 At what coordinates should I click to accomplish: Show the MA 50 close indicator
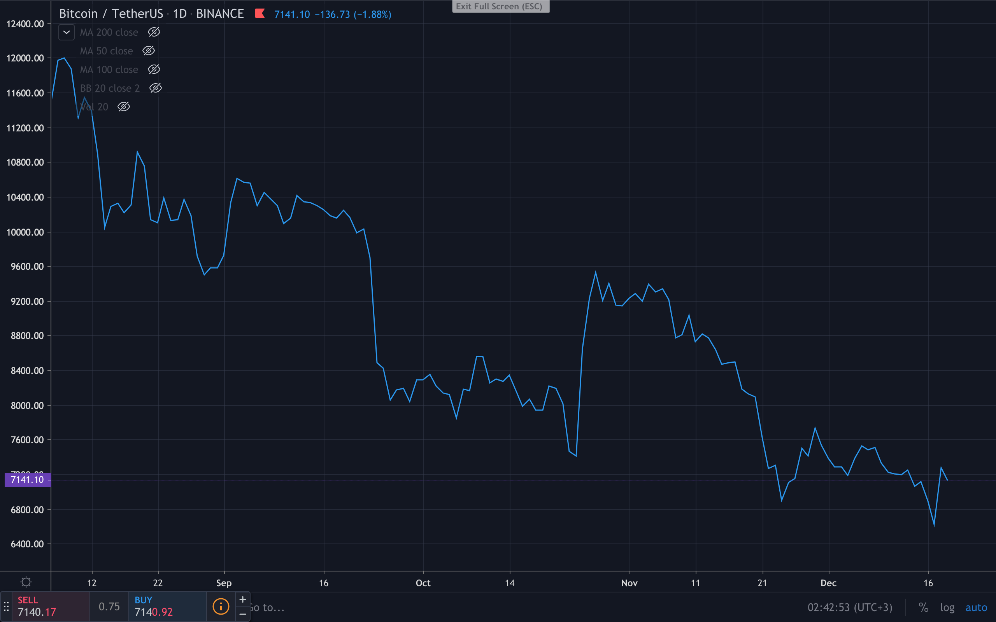click(x=149, y=51)
